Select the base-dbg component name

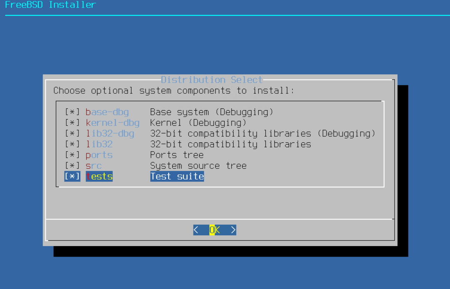coord(107,112)
